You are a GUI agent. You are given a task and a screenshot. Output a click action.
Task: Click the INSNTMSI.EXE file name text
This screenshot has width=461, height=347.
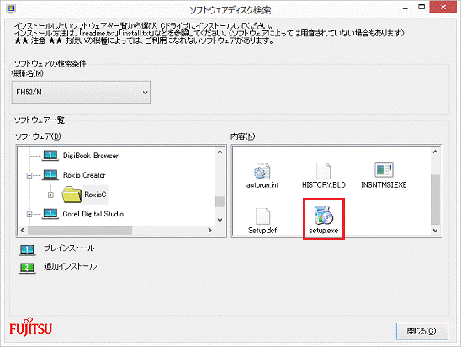384,184
